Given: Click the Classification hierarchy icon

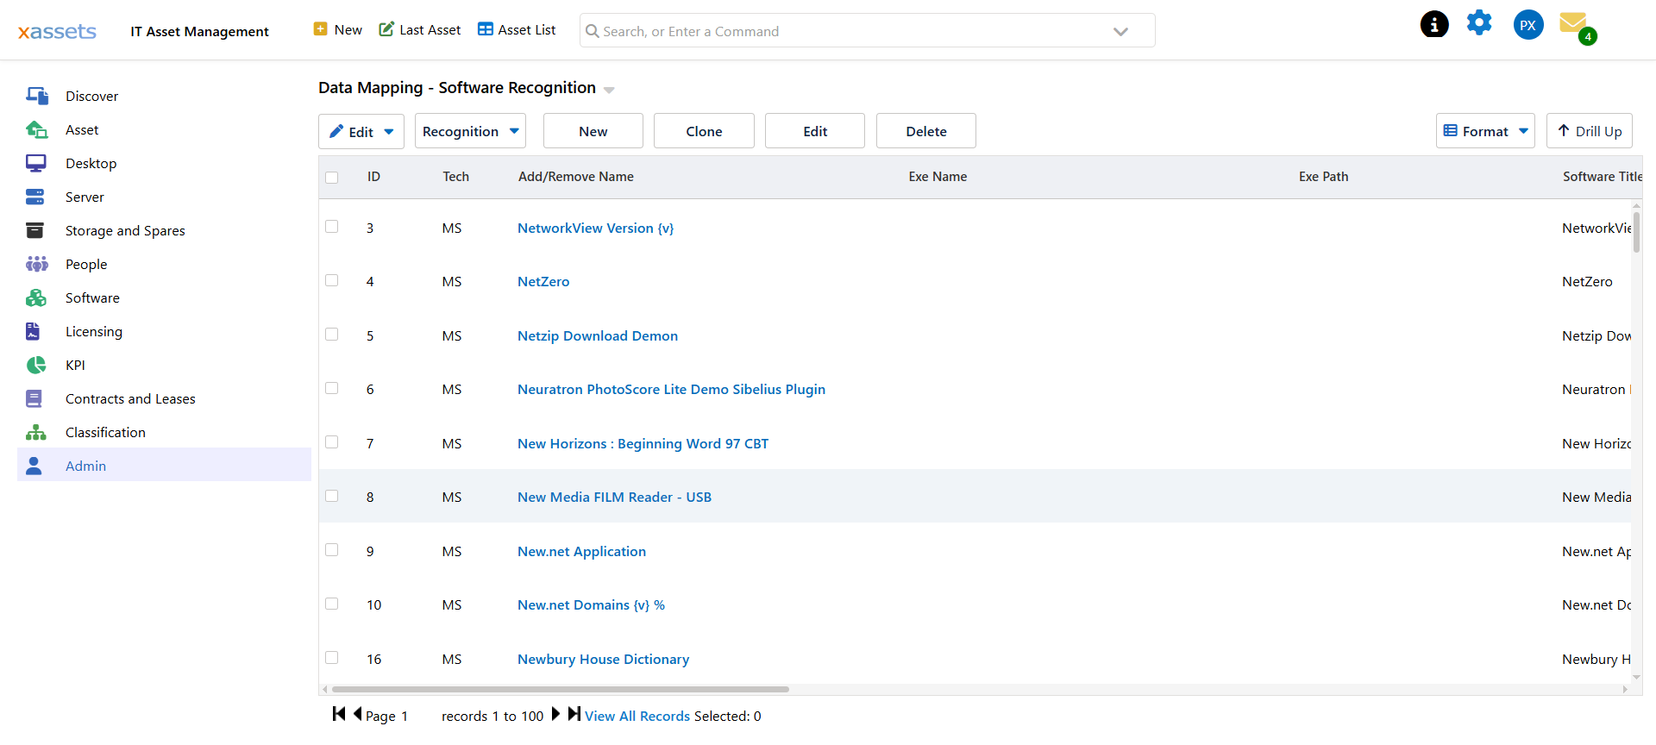Looking at the screenshot, I should [x=36, y=432].
